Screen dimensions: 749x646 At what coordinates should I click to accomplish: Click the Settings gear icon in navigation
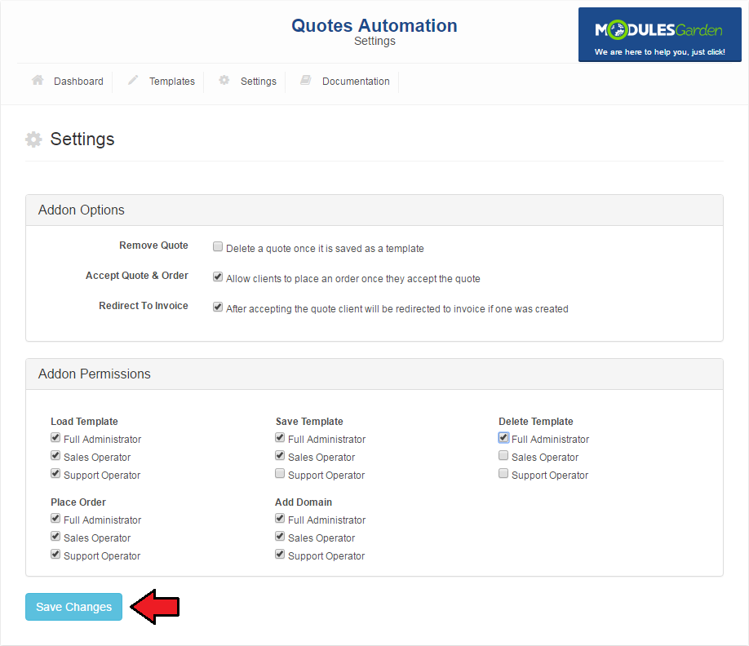point(224,80)
